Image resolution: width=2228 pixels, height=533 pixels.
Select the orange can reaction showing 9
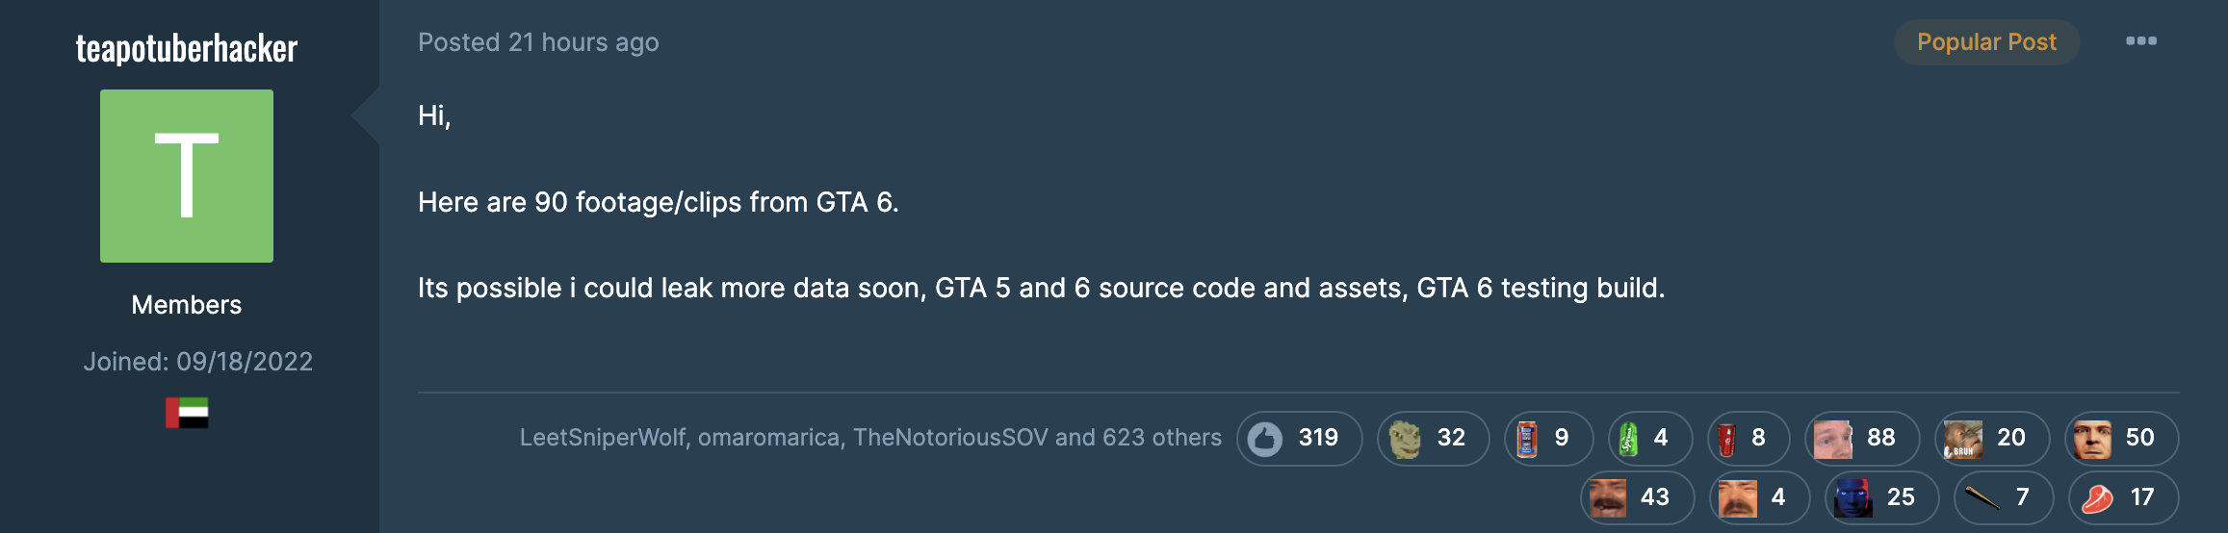point(1548,439)
